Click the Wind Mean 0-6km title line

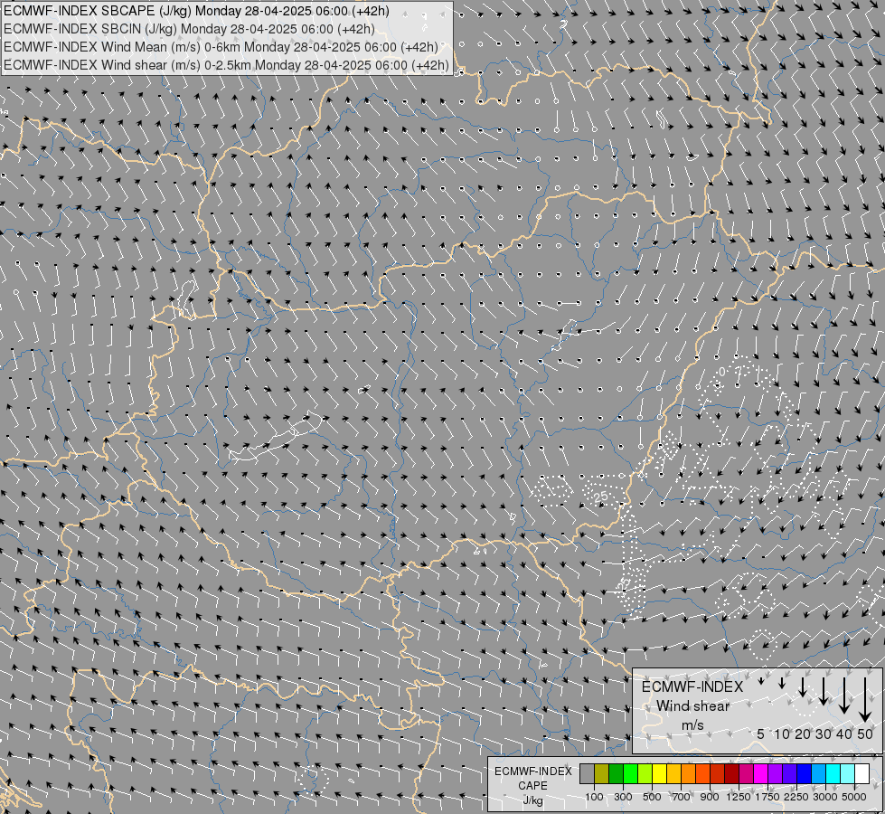(221, 47)
